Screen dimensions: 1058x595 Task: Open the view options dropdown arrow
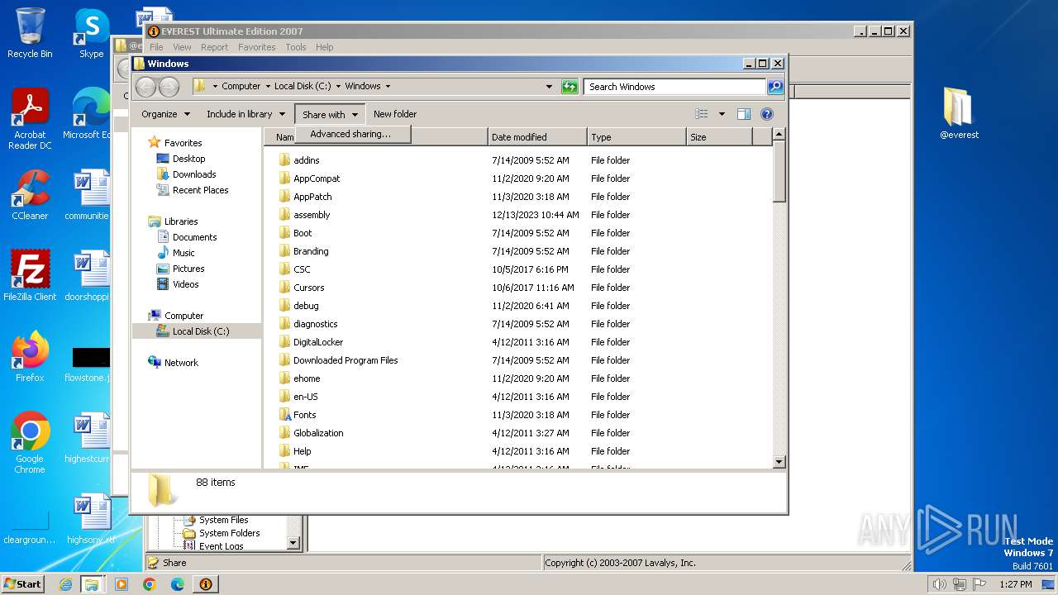point(722,114)
